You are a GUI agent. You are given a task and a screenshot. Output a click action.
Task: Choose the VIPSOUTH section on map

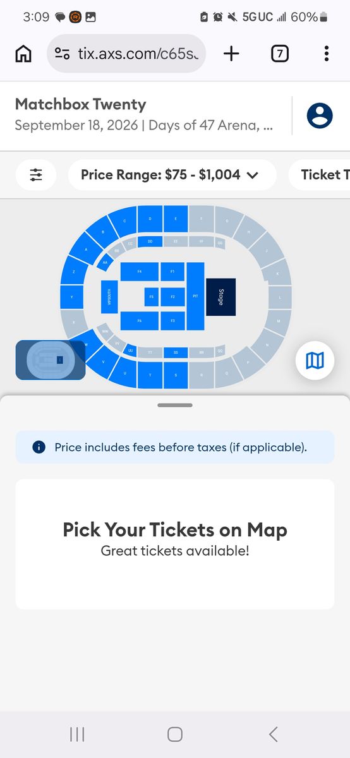pos(109,296)
